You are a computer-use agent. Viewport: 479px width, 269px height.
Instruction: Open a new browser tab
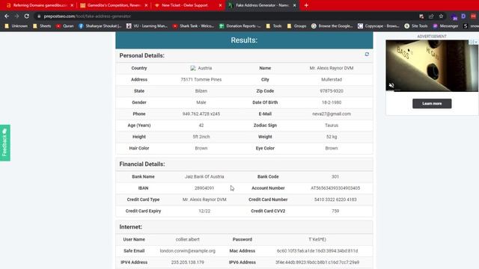click(x=306, y=5)
